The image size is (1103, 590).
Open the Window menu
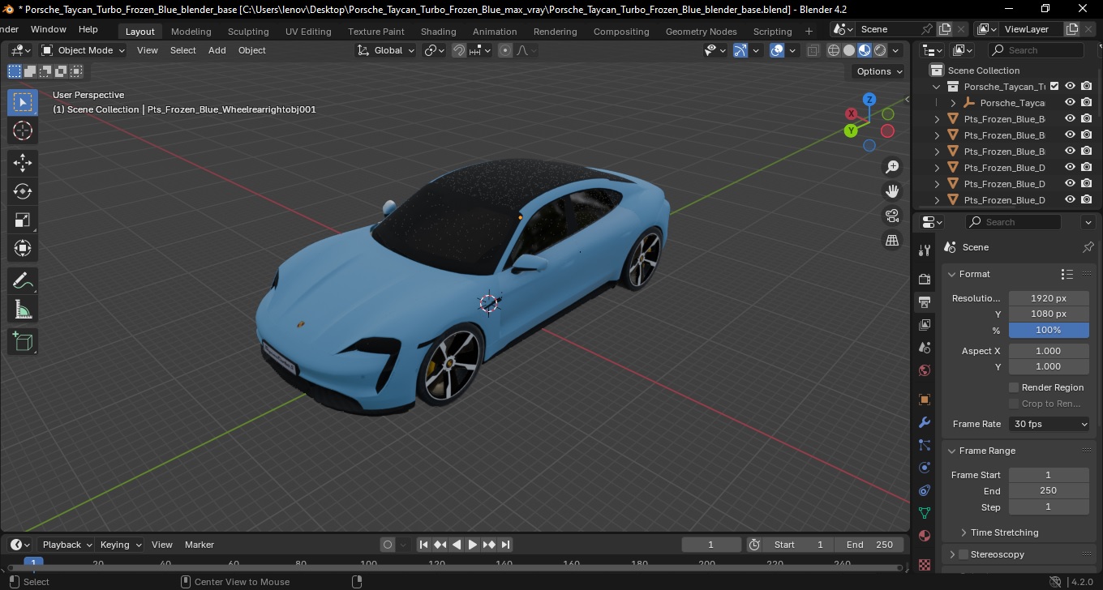pos(48,29)
